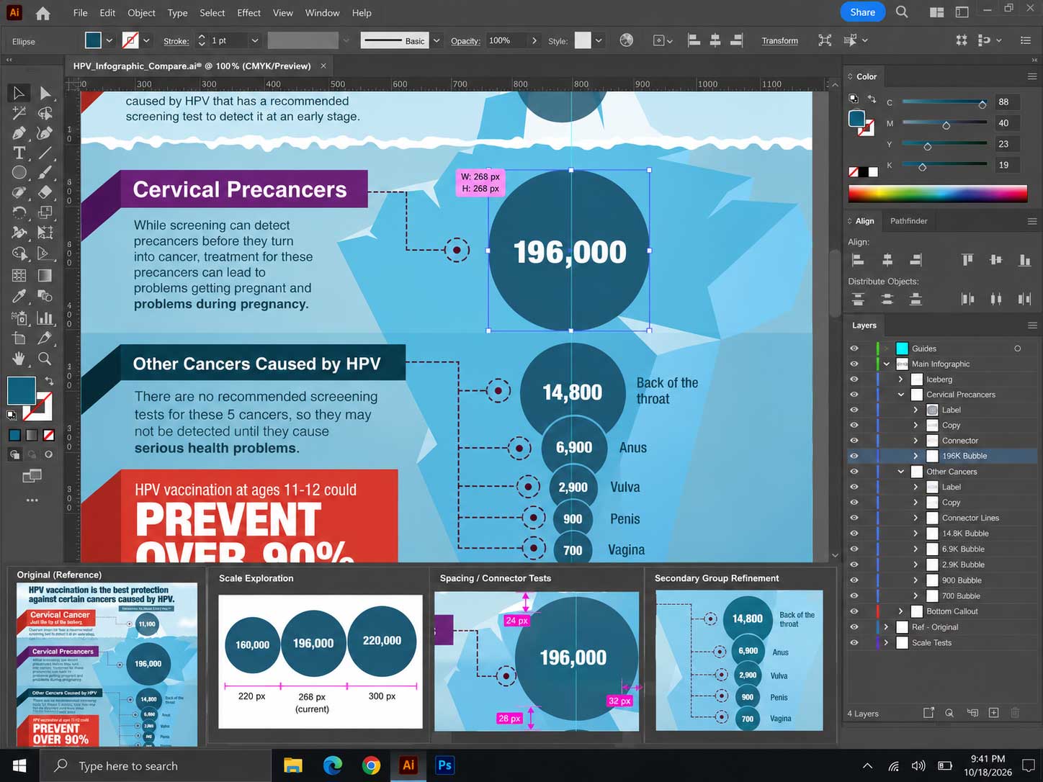Hide the Bottom Callout layer
Viewport: 1043px width, 782px height.
(854, 611)
